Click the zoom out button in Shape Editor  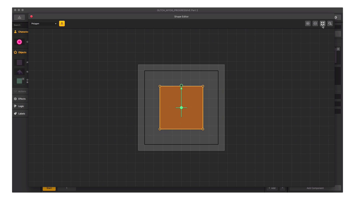pos(315,24)
